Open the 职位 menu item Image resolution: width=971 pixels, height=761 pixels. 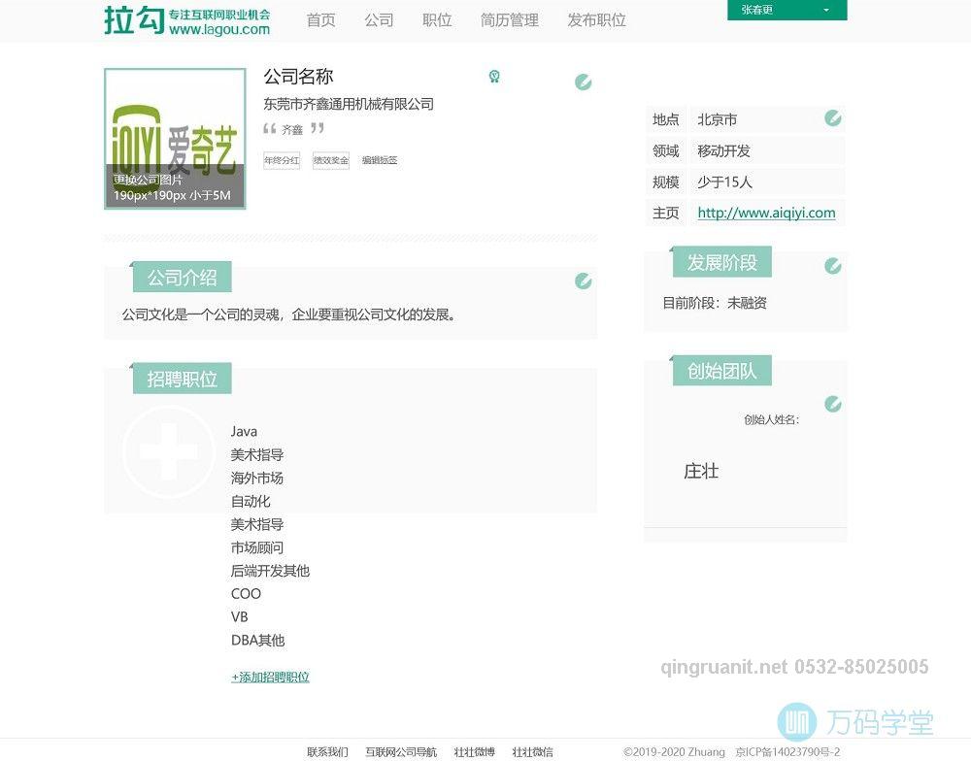pyautogui.click(x=437, y=19)
